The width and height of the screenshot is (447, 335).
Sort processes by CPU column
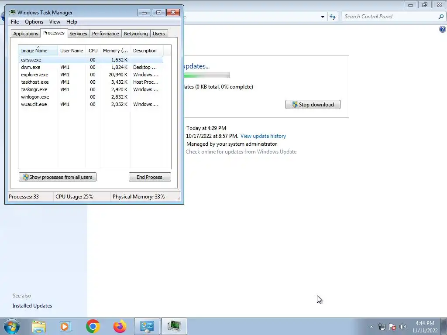(x=93, y=51)
